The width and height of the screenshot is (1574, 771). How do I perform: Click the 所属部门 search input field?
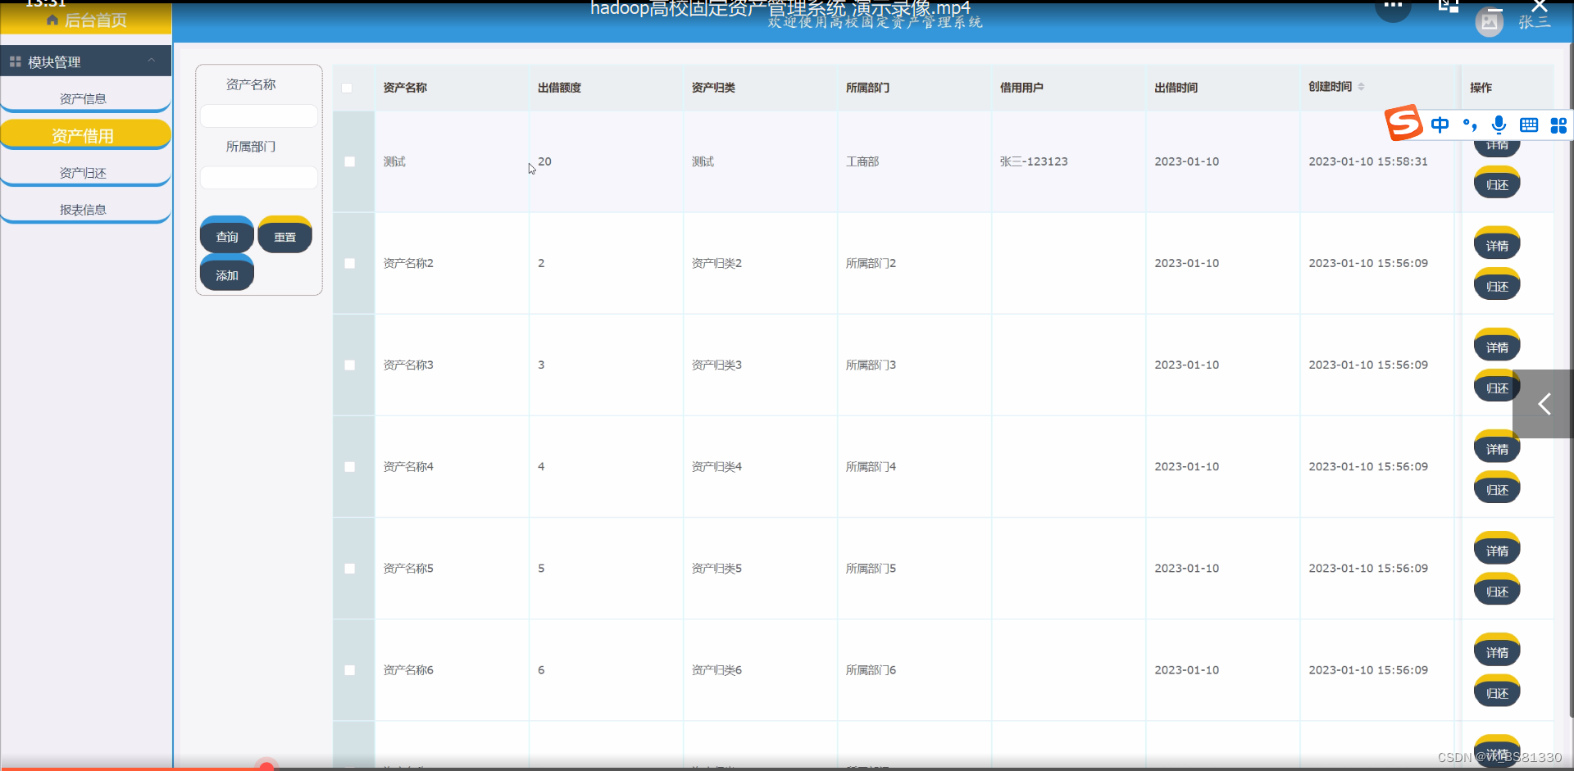pyautogui.click(x=259, y=178)
